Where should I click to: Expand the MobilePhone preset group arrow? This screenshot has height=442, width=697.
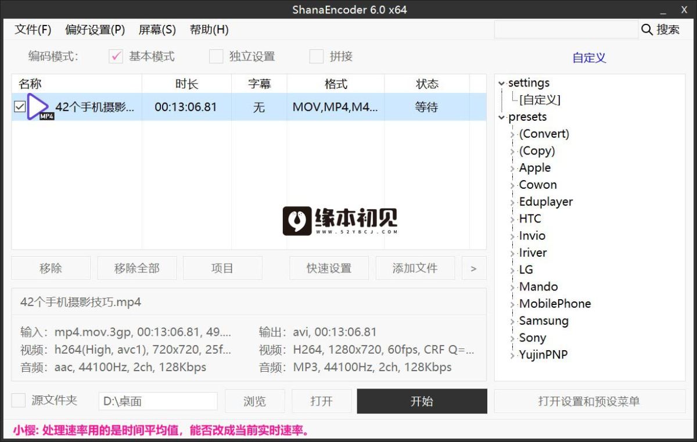coord(513,304)
